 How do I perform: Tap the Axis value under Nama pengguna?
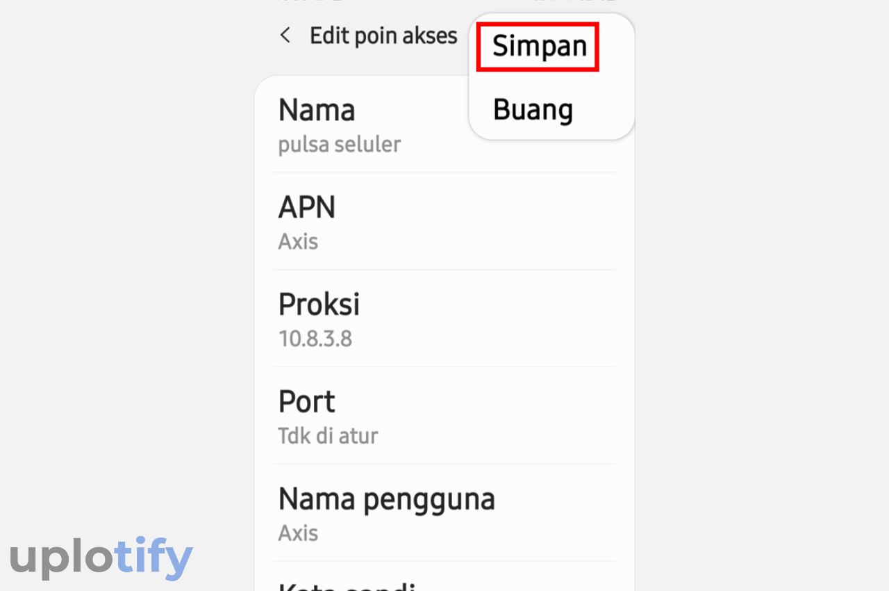click(x=298, y=533)
